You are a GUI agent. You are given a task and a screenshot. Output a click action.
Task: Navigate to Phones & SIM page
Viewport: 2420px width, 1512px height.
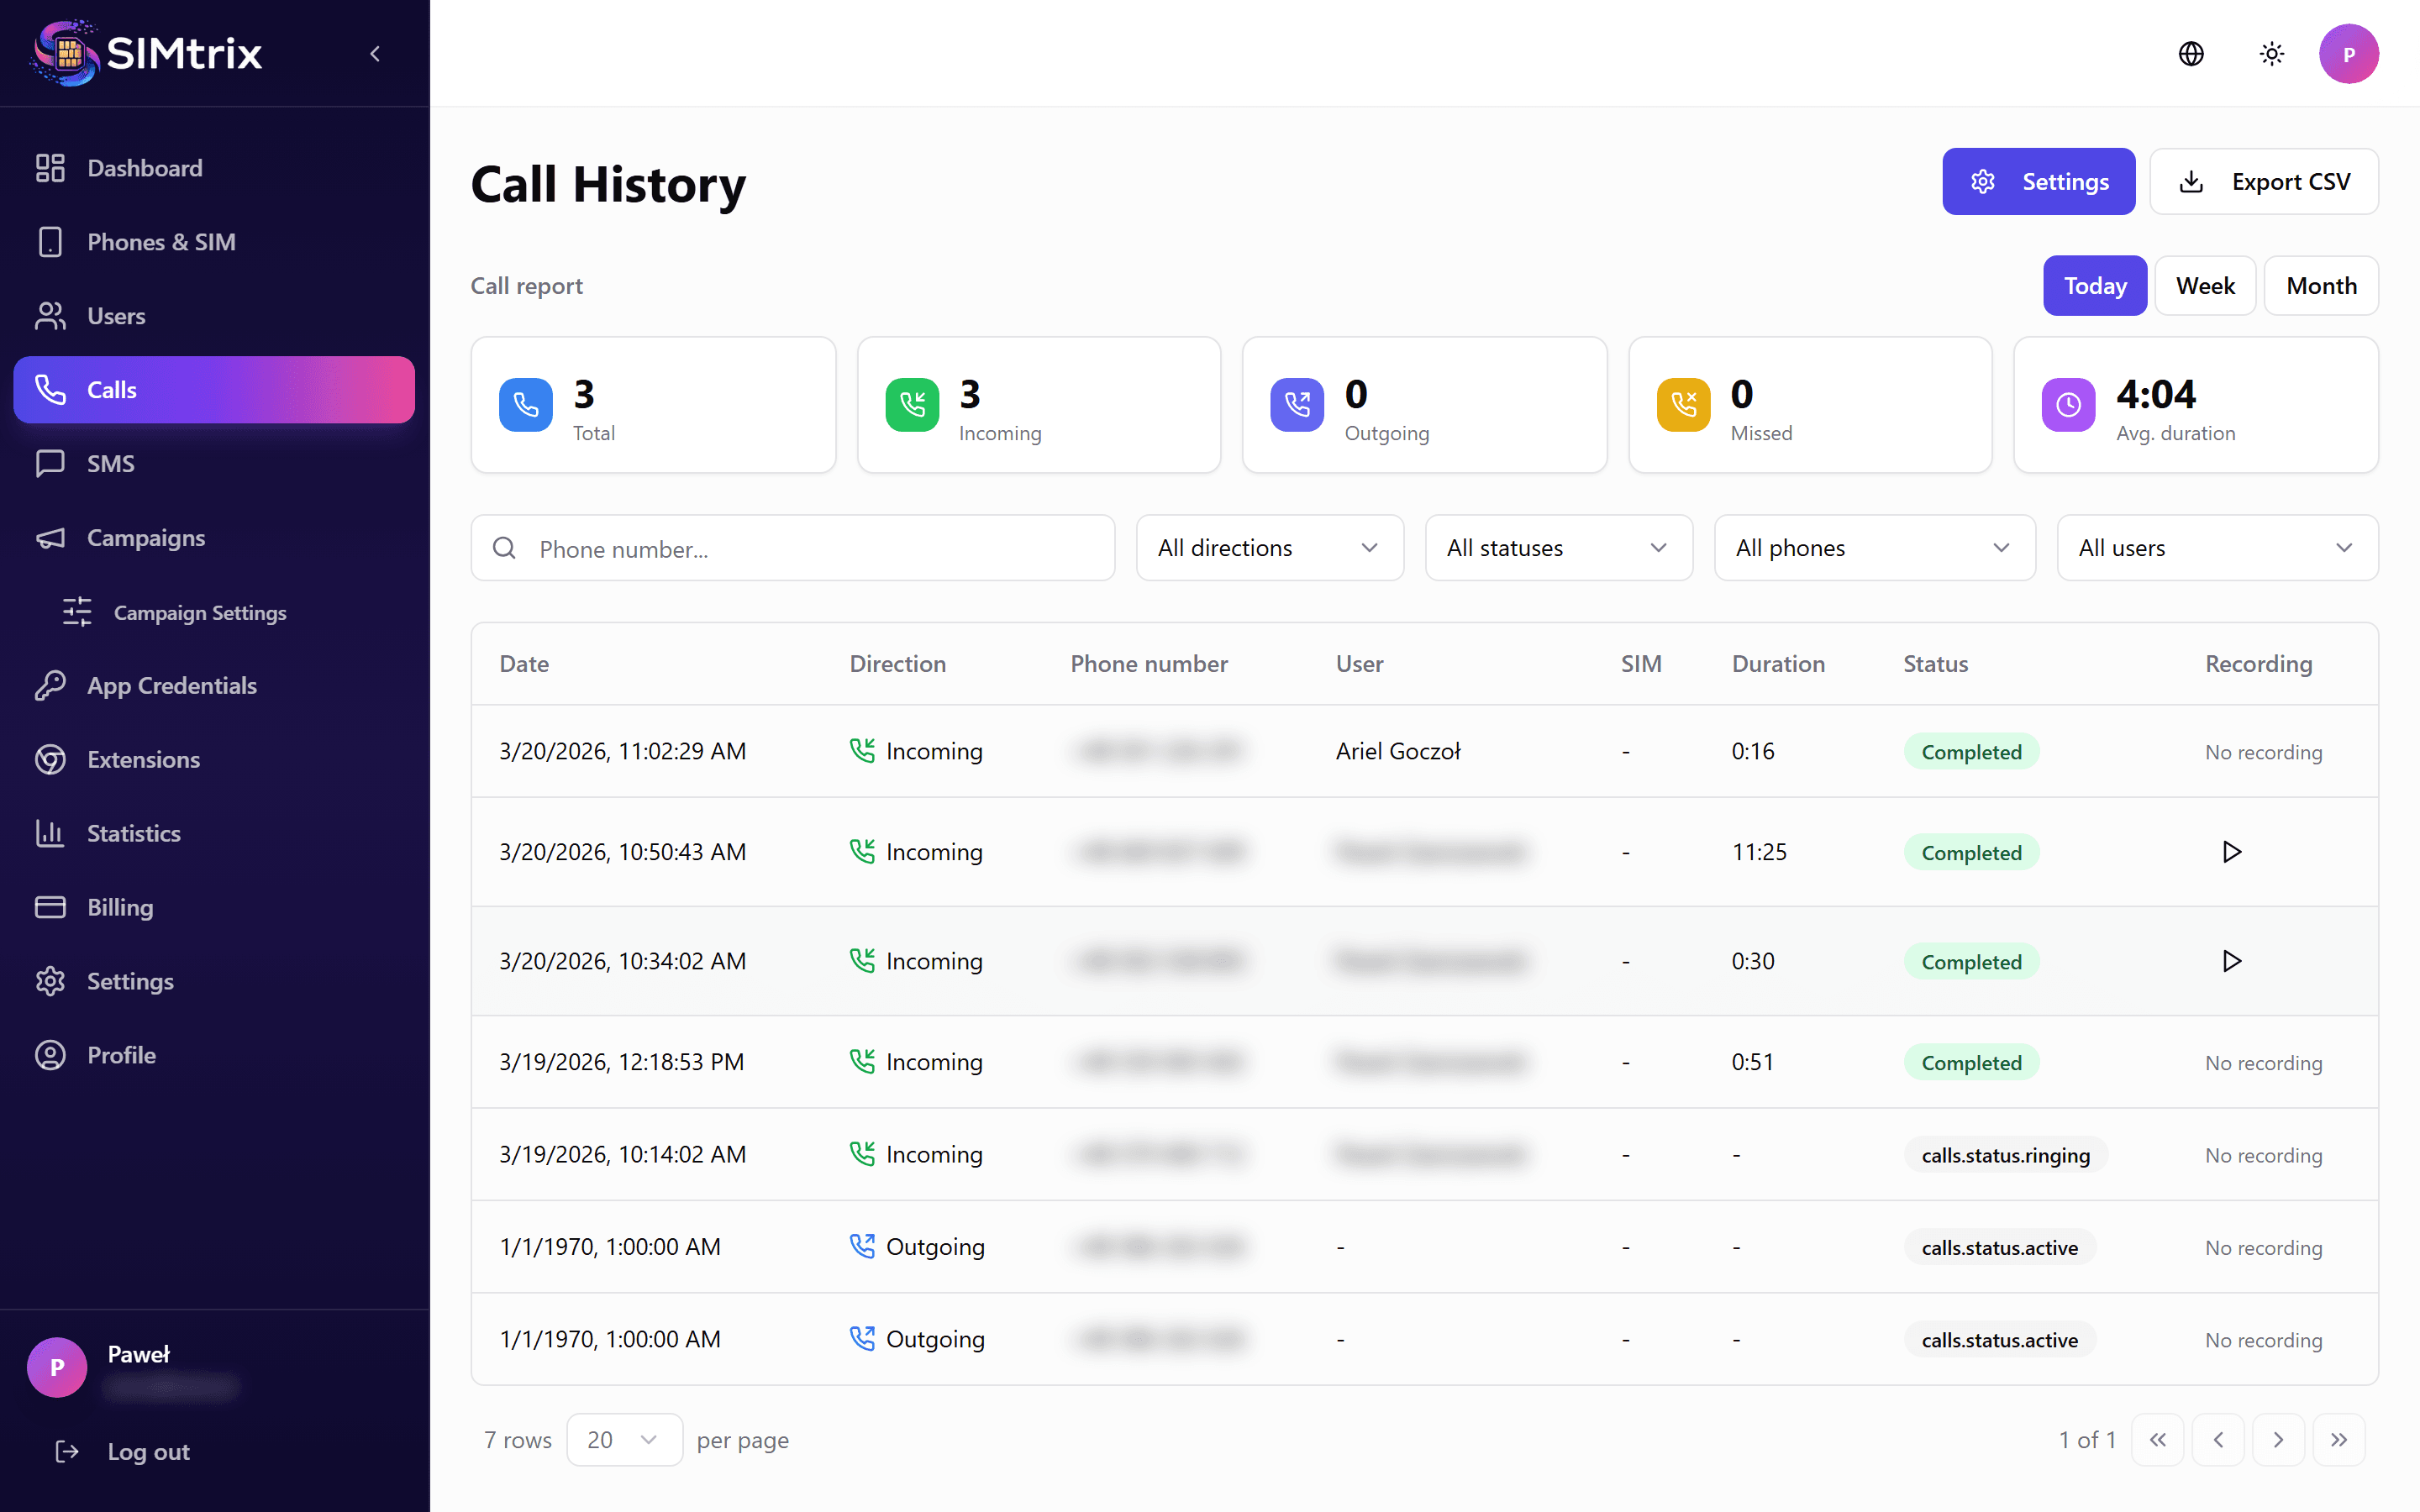(x=160, y=242)
